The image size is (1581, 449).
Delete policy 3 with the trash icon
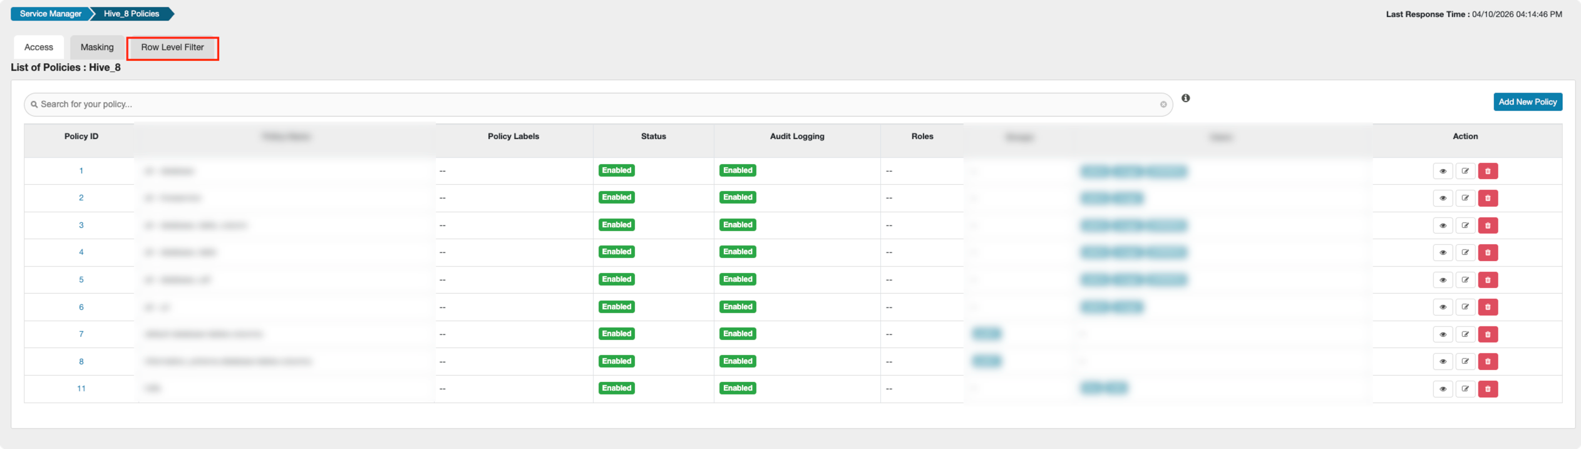1488,225
